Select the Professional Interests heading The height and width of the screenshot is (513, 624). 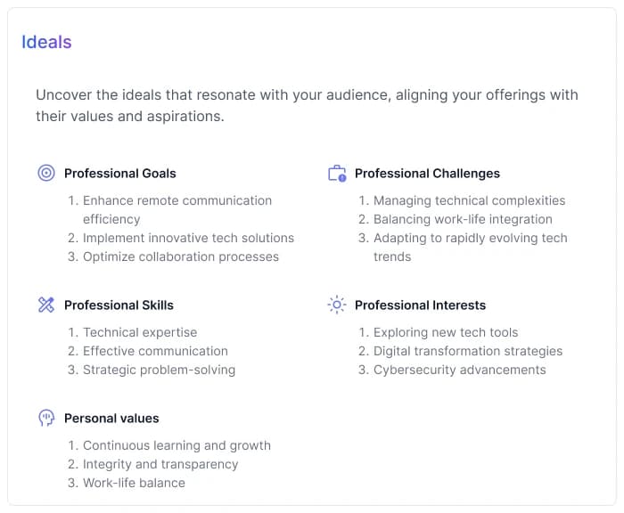pyautogui.click(x=420, y=305)
